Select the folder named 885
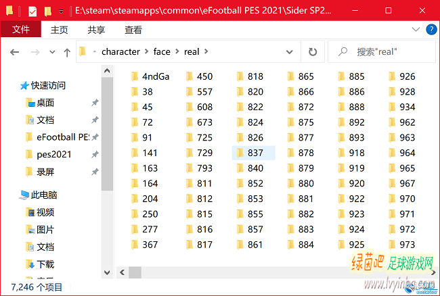Viewport: 440px width, 296px height. [351, 76]
